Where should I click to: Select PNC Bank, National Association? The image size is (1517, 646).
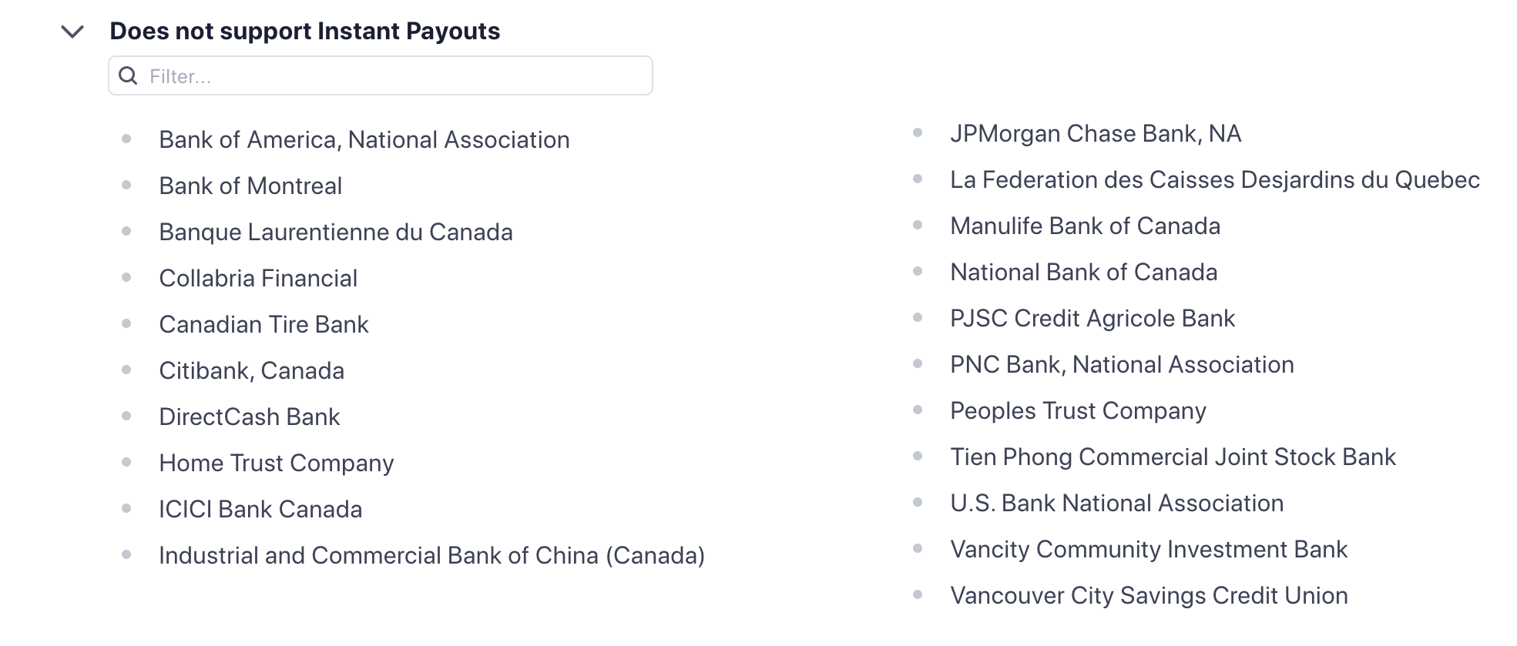click(x=1122, y=364)
